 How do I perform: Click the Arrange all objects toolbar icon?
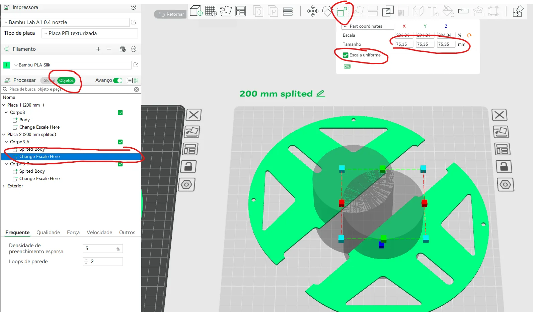pyautogui.click(x=240, y=11)
